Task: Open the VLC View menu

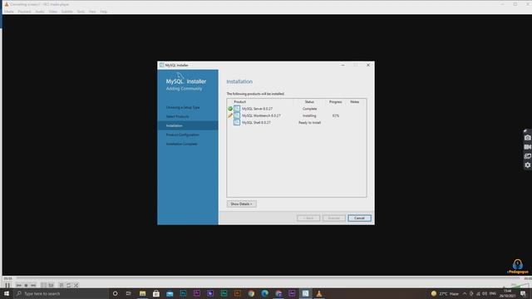Action: coord(92,12)
